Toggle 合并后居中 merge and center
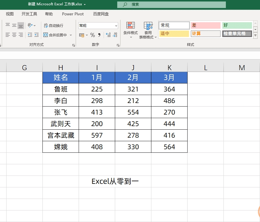 [x=56, y=35]
